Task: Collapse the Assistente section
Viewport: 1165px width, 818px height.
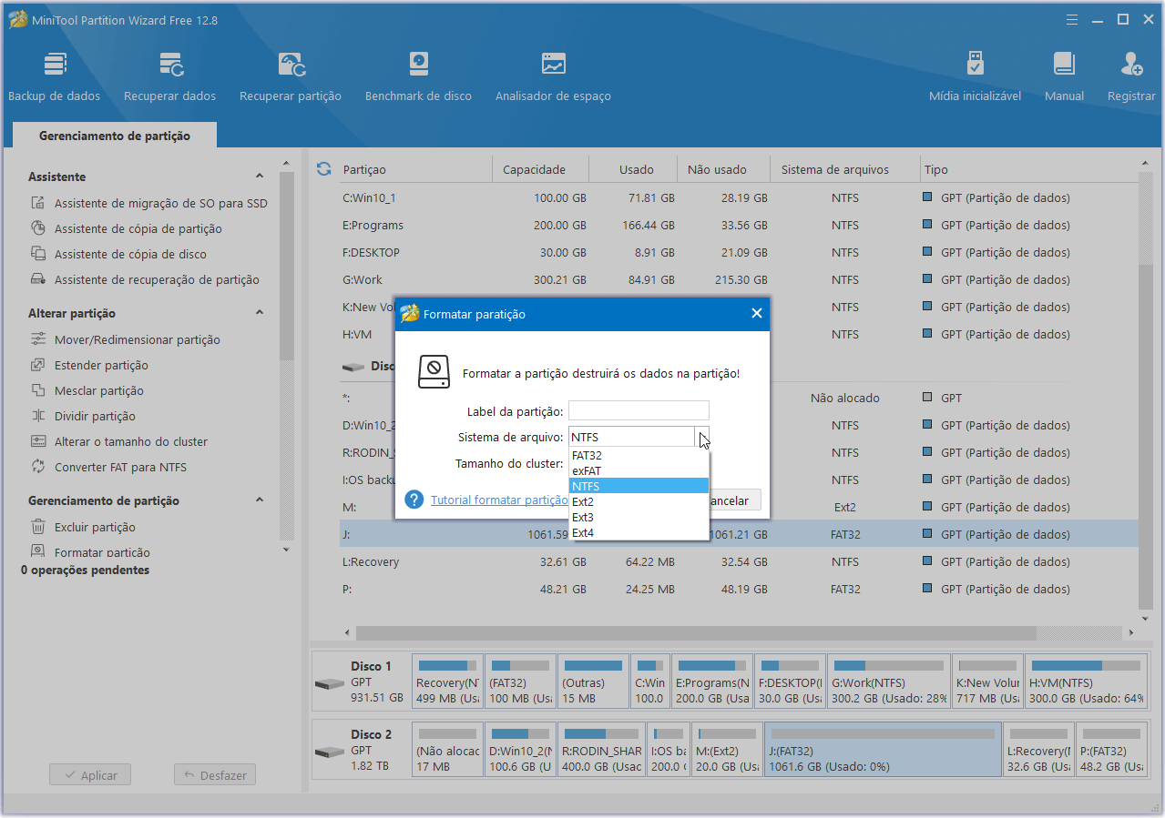Action: pyautogui.click(x=260, y=177)
